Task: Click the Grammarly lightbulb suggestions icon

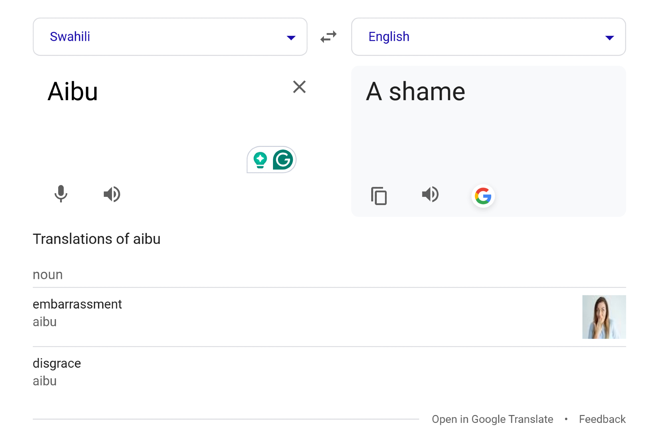Action: [x=260, y=160]
